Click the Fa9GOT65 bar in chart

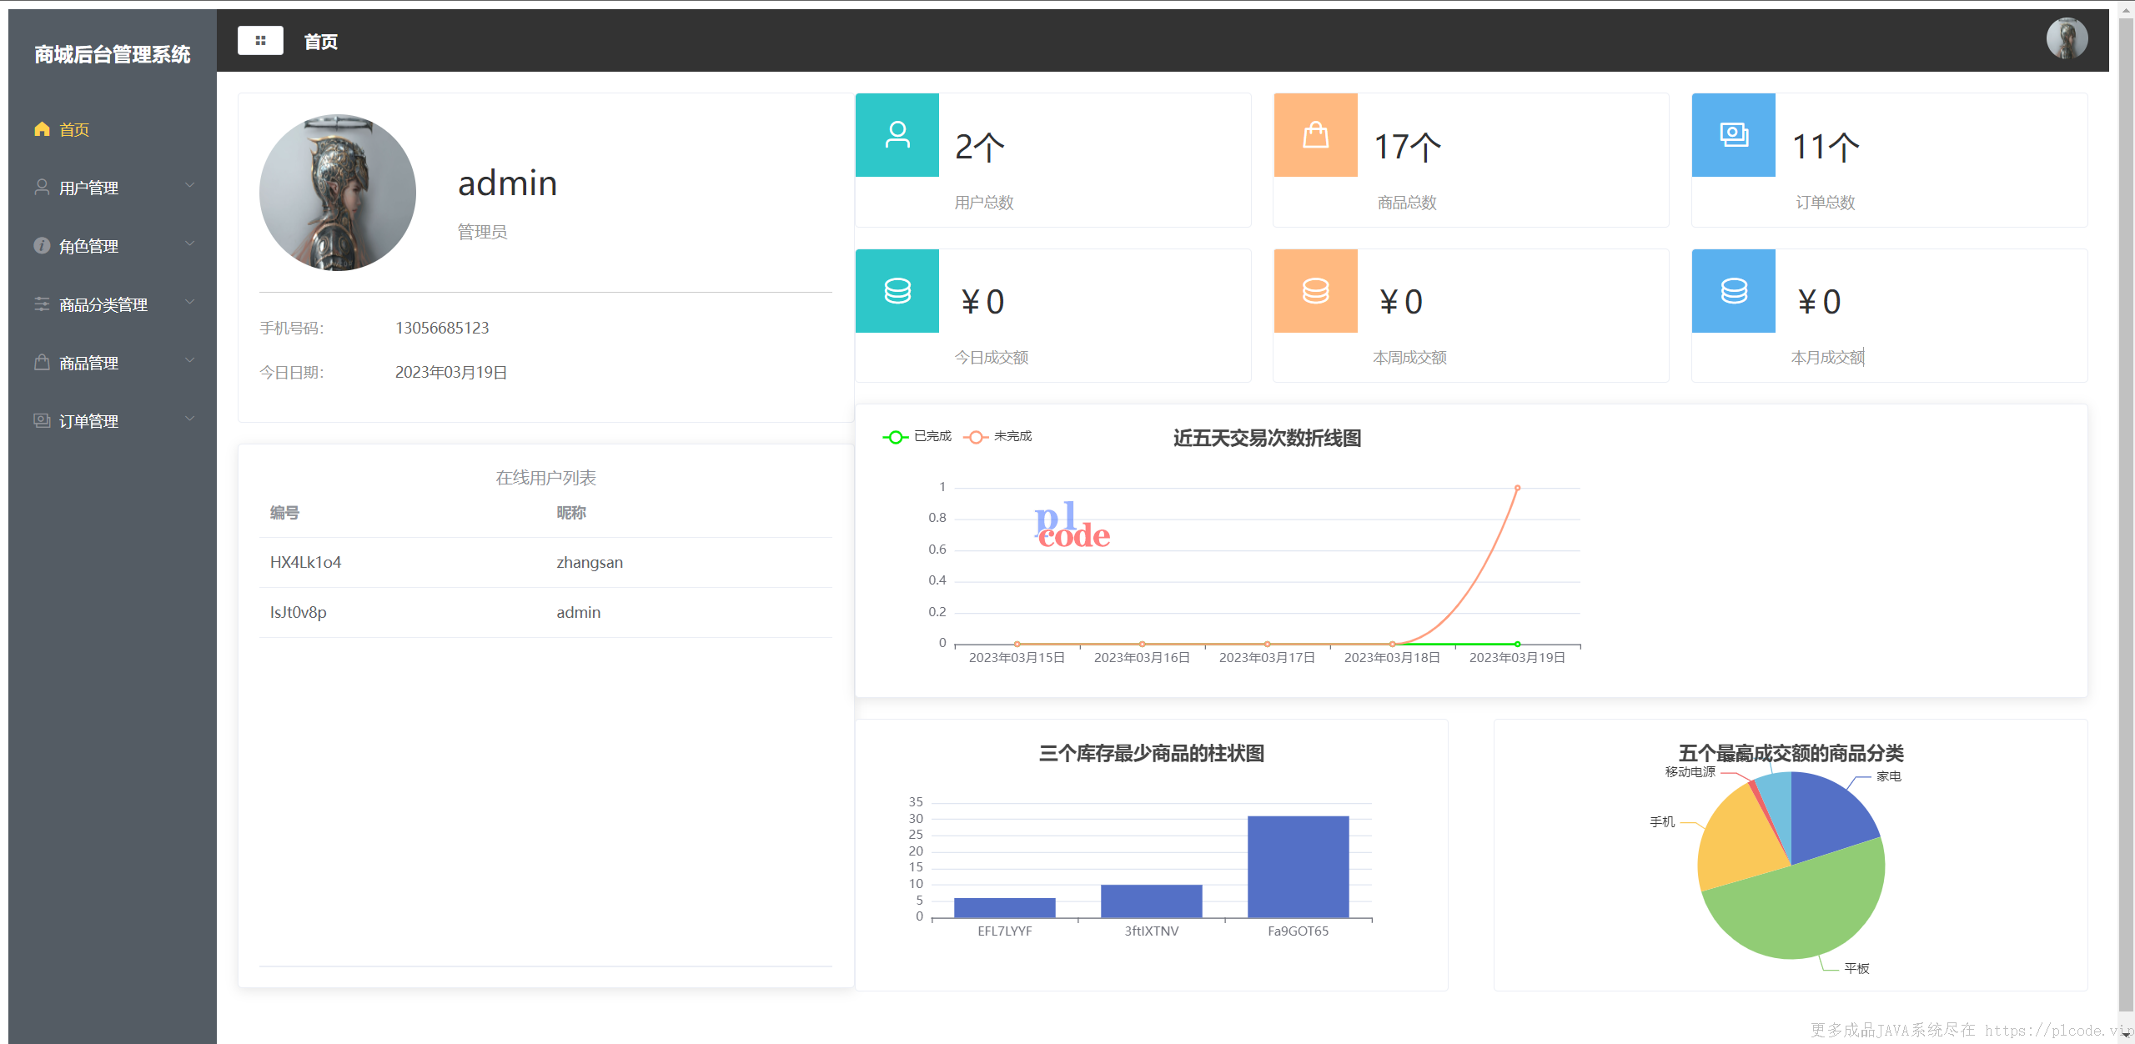pos(1299,867)
